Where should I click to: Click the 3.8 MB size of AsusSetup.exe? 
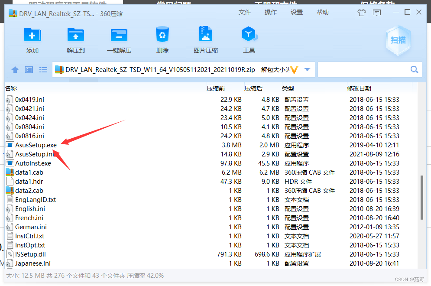232,145
